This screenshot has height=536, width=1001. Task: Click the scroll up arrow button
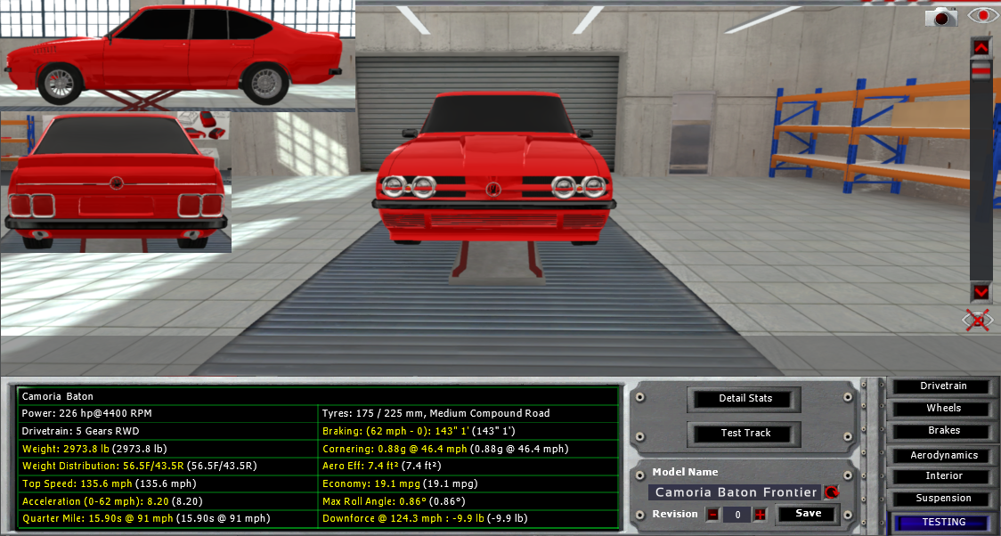coord(981,46)
